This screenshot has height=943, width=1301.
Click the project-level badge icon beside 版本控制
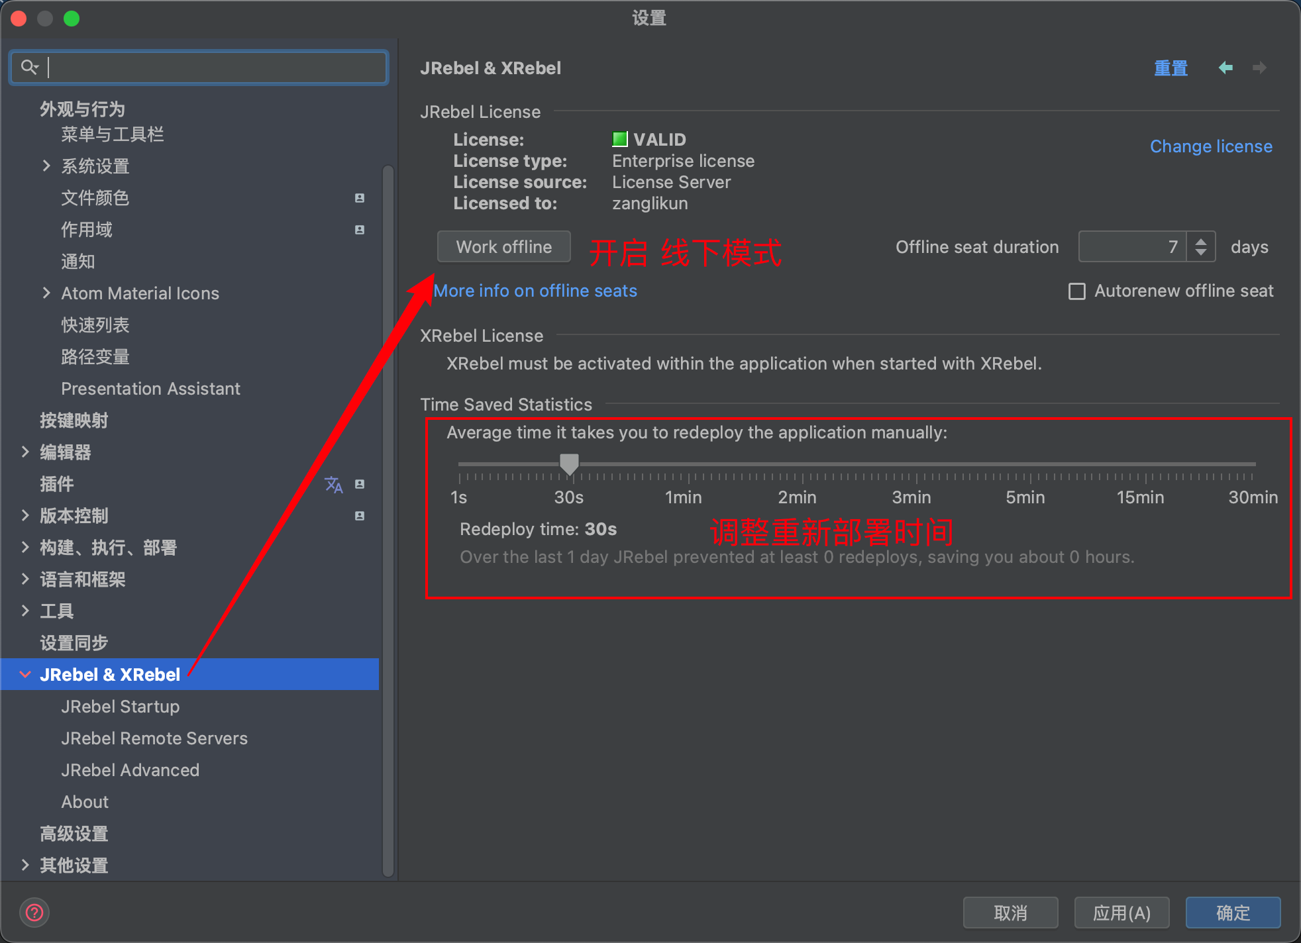point(360,516)
